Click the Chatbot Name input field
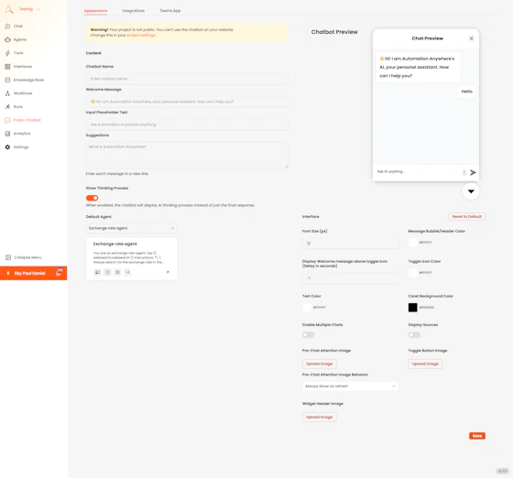Viewport: 513px width, 478px height. click(x=187, y=79)
